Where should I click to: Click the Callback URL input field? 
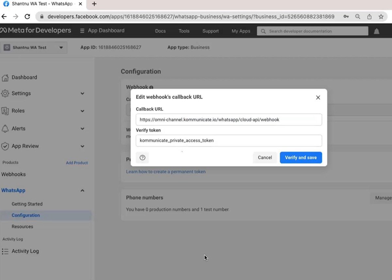[x=229, y=120]
